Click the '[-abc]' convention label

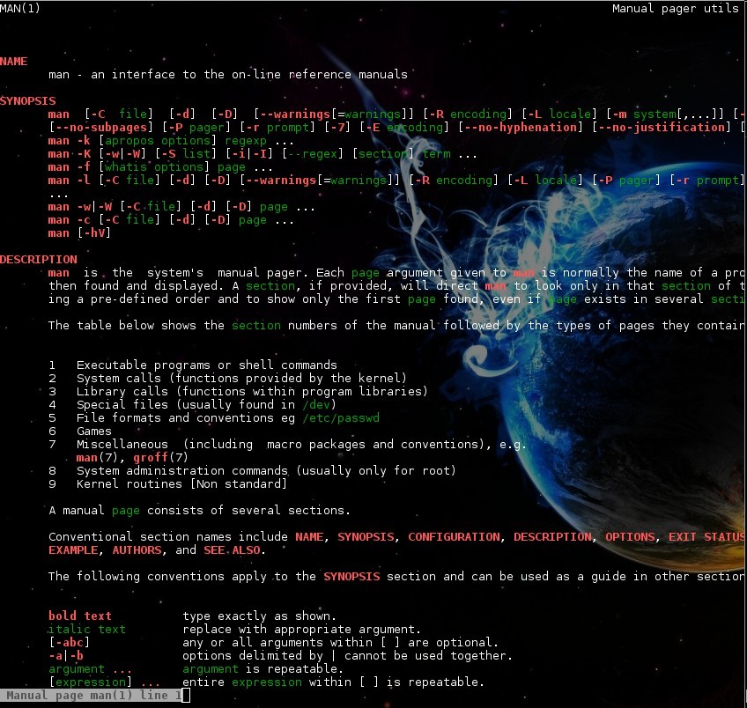(x=70, y=643)
